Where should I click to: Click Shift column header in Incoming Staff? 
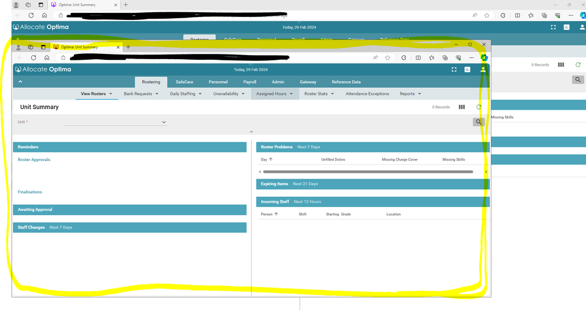[x=303, y=214]
